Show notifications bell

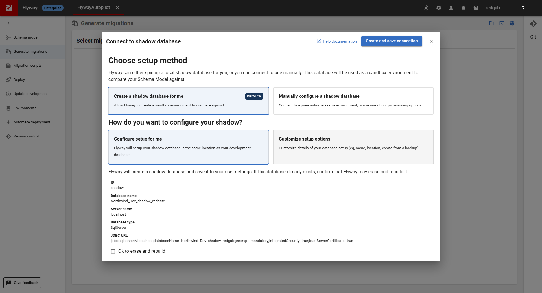click(x=464, y=8)
